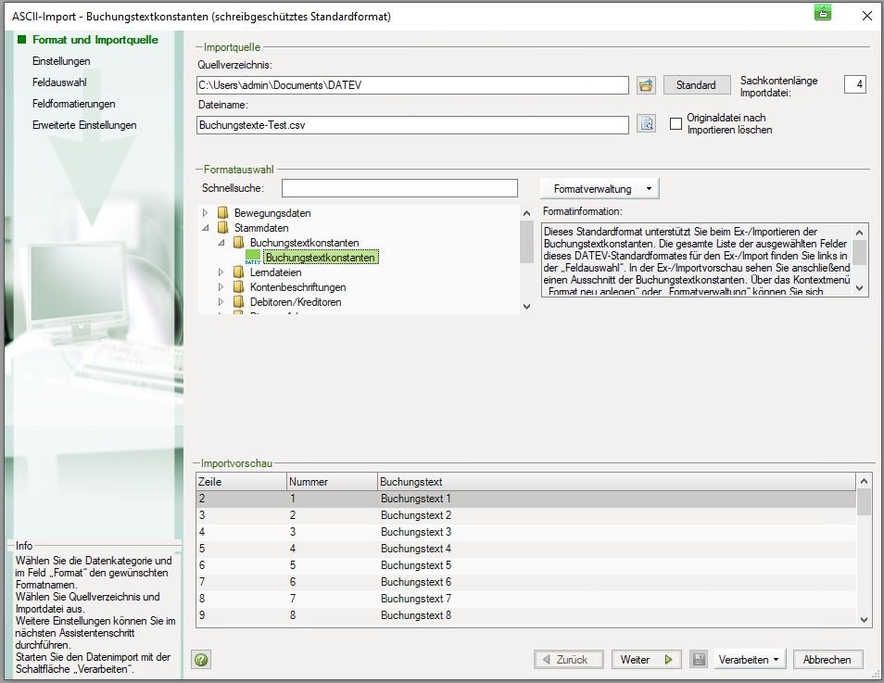Select preview row 'Buchungstext 3'
This screenshot has width=884, height=683.
(525, 532)
